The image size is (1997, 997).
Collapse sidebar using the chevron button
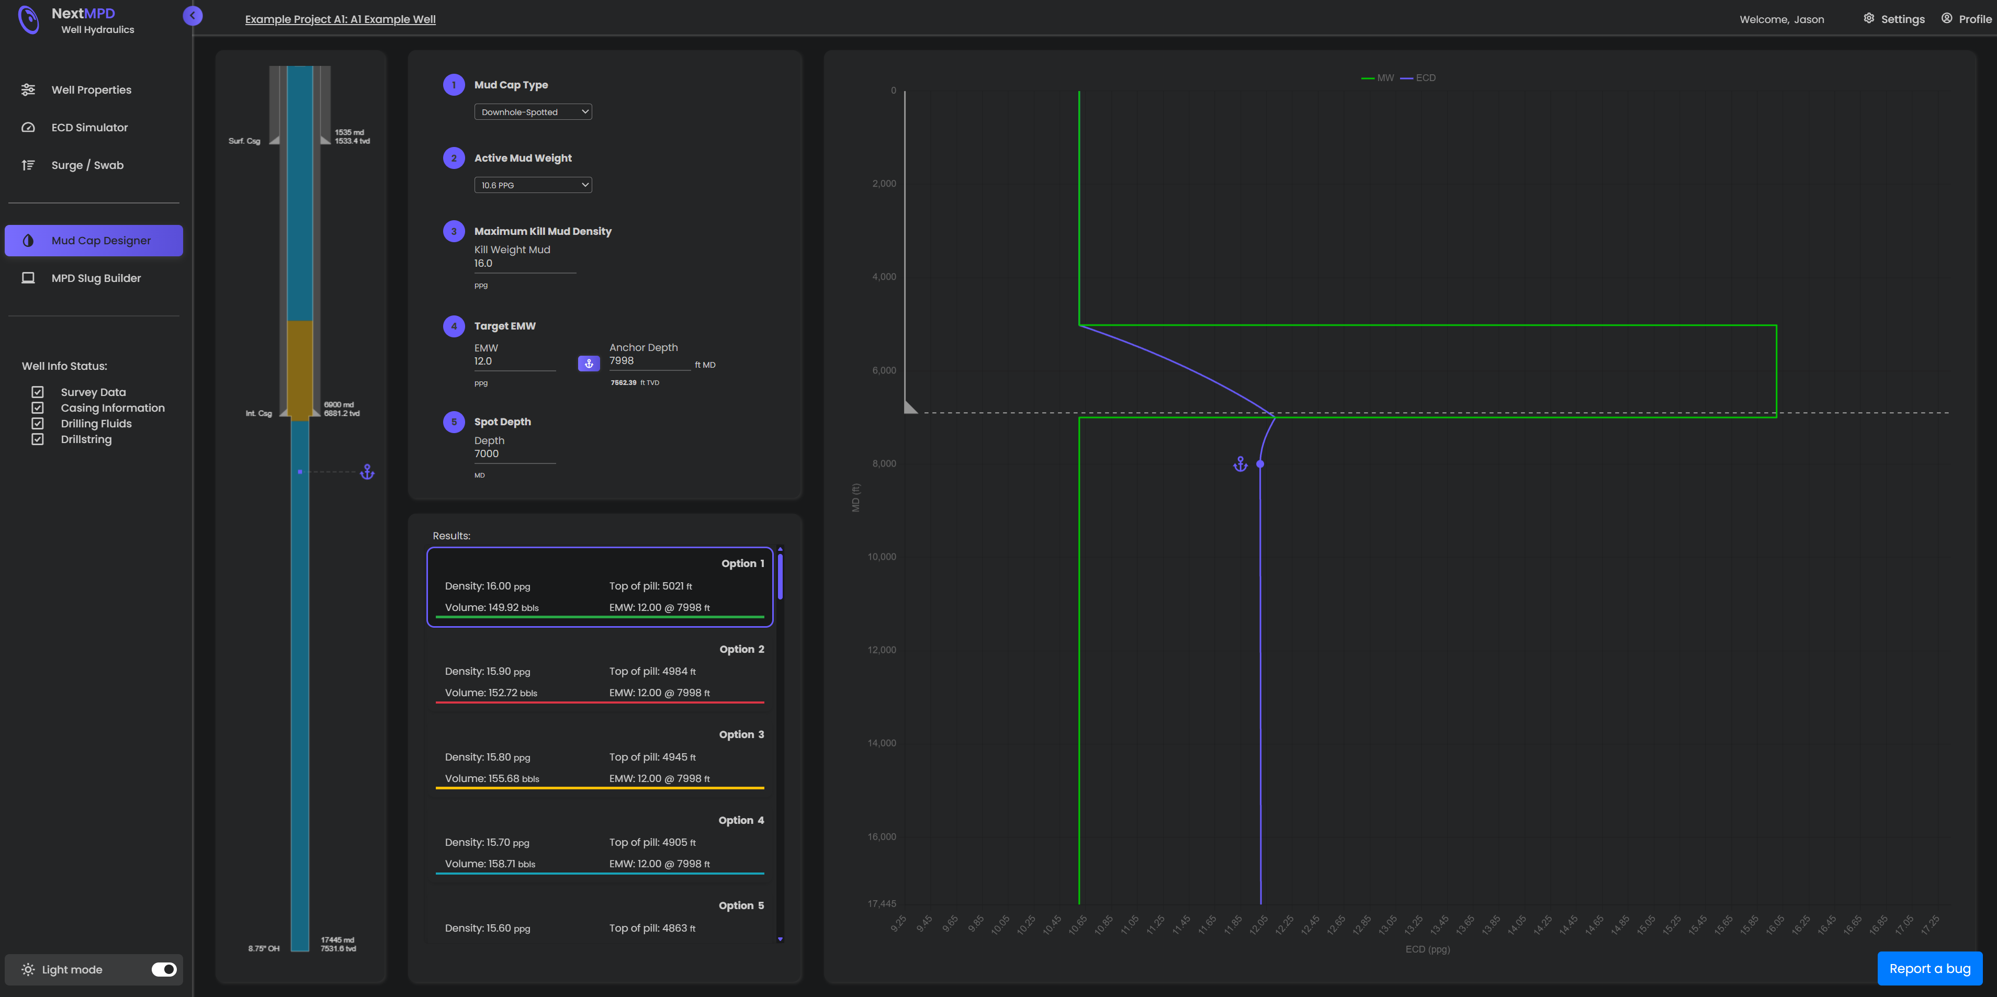click(192, 16)
